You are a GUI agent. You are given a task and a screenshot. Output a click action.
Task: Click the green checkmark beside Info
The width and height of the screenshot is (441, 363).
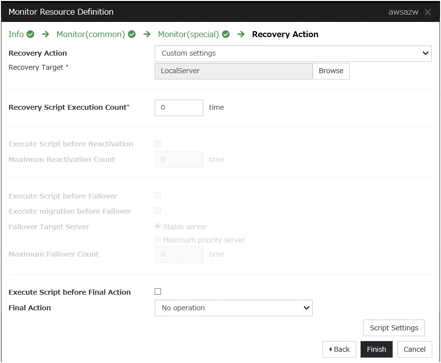(x=31, y=34)
